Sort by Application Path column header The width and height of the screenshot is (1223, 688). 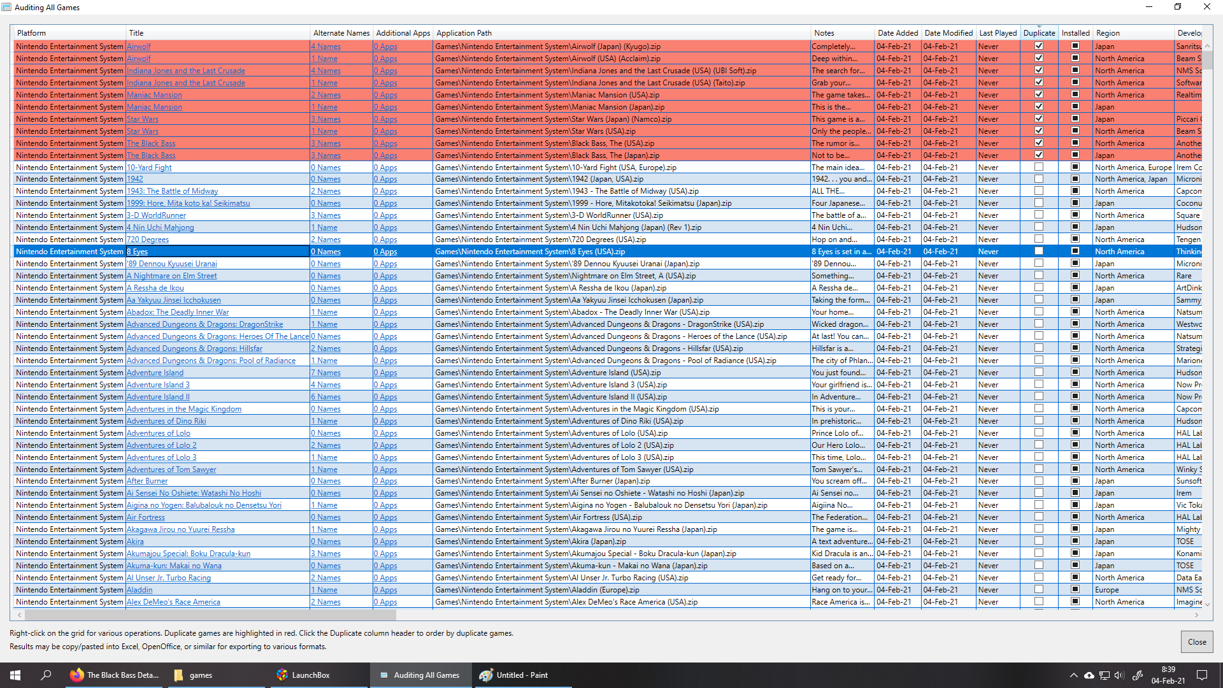pyautogui.click(x=622, y=33)
